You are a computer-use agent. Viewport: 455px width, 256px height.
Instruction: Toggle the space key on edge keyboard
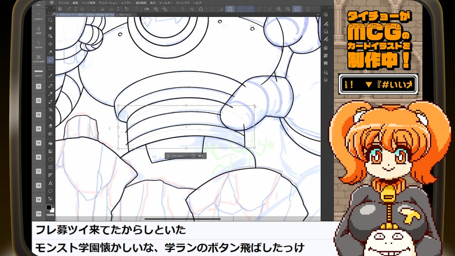click(38, 73)
